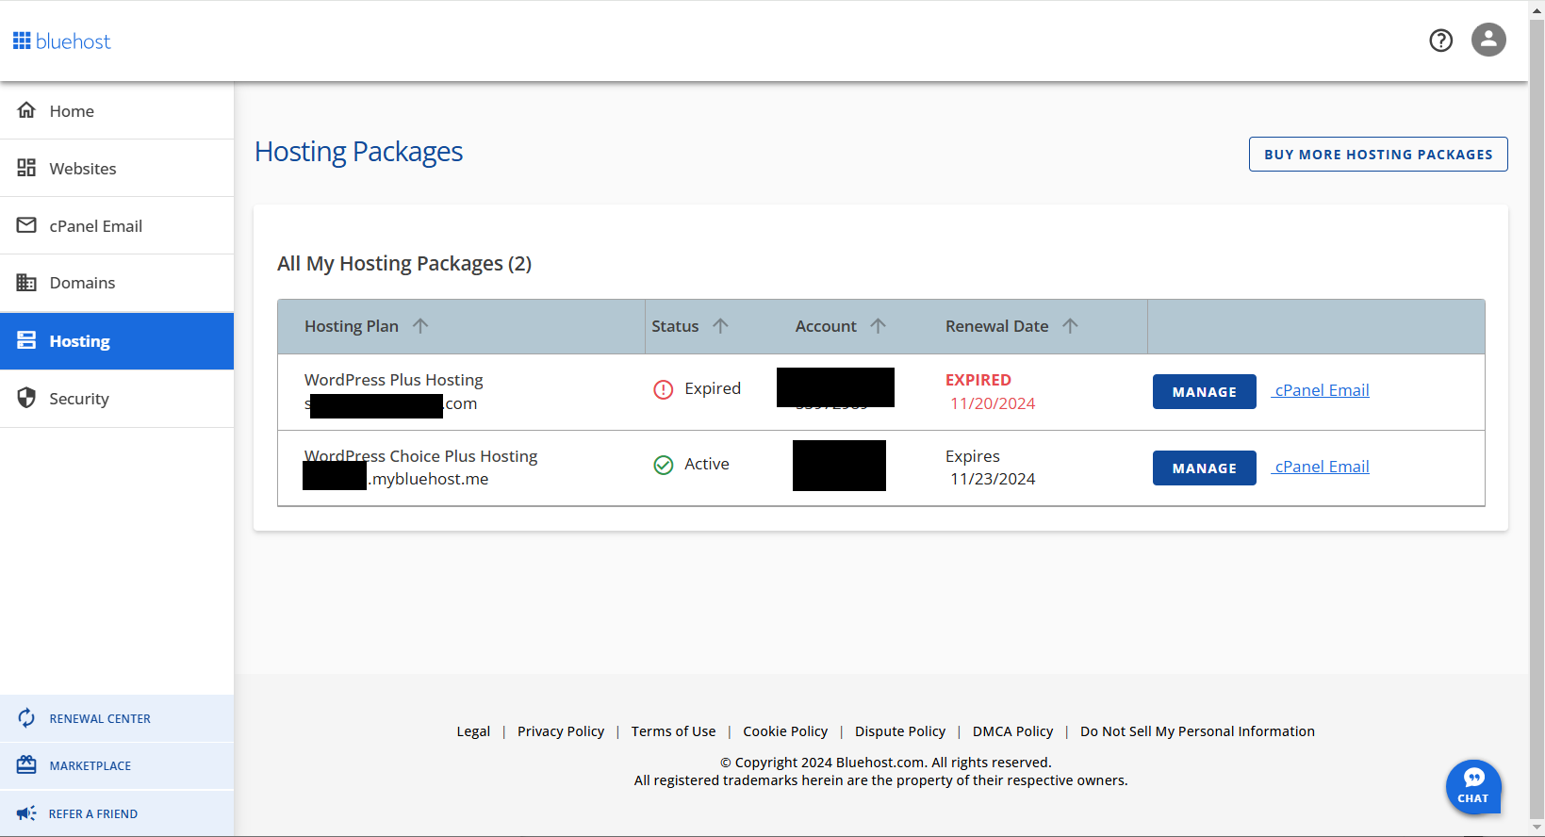This screenshot has width=1545, height=837.
Task: Click the Security shield icon
Action: 26,398
